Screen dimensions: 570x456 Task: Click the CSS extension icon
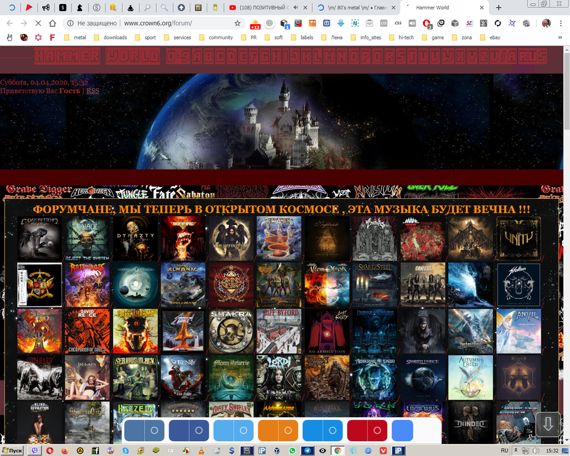pos(398,23)
